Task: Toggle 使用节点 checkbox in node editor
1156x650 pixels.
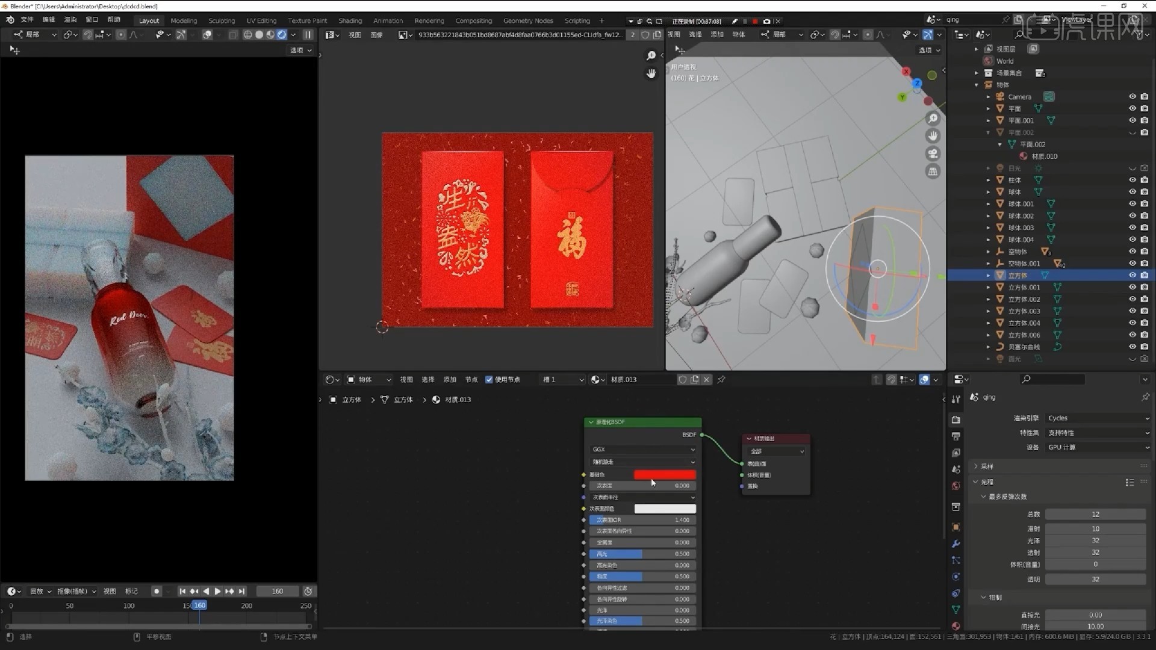Action: [x=489, y=380]
